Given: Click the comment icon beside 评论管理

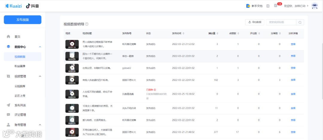Looking at the screenshot, I should click(8, 115).
